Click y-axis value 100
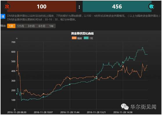This screenshot has height=115, width=162. tap(13, 100)
